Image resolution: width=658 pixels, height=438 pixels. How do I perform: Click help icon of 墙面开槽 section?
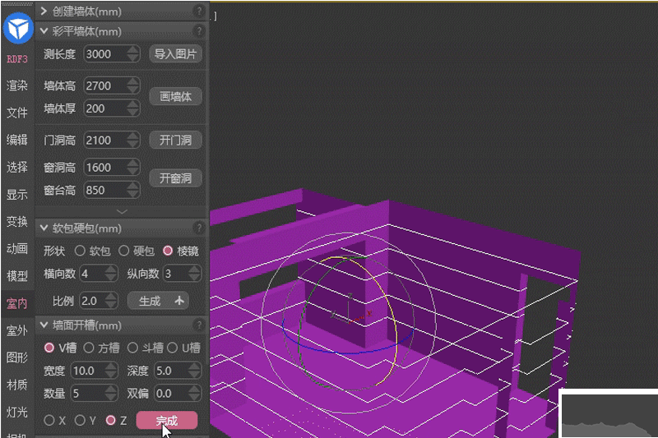[198, 325]
